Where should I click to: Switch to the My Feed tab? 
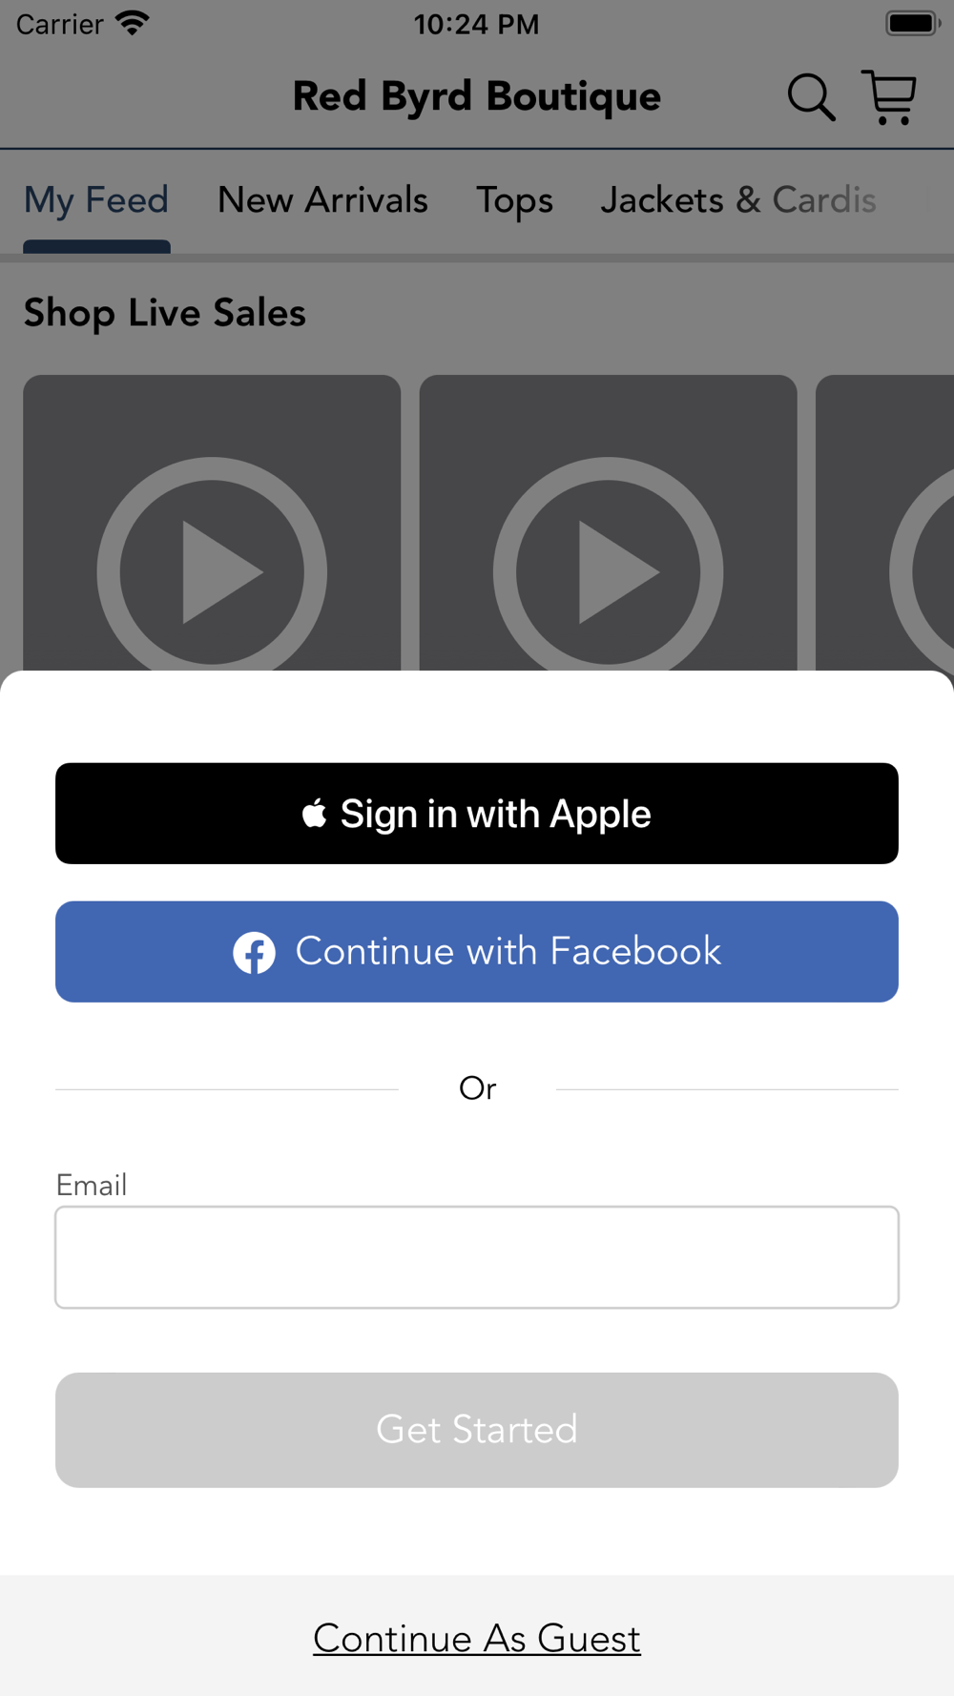pos(96,200)
